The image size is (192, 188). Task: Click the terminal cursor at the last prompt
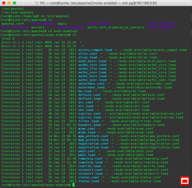(73, 185)
